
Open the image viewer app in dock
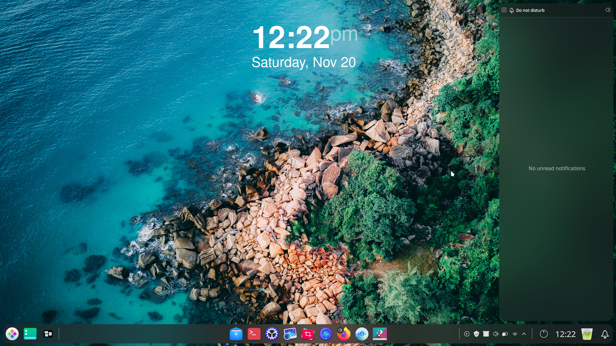(290, 334)
